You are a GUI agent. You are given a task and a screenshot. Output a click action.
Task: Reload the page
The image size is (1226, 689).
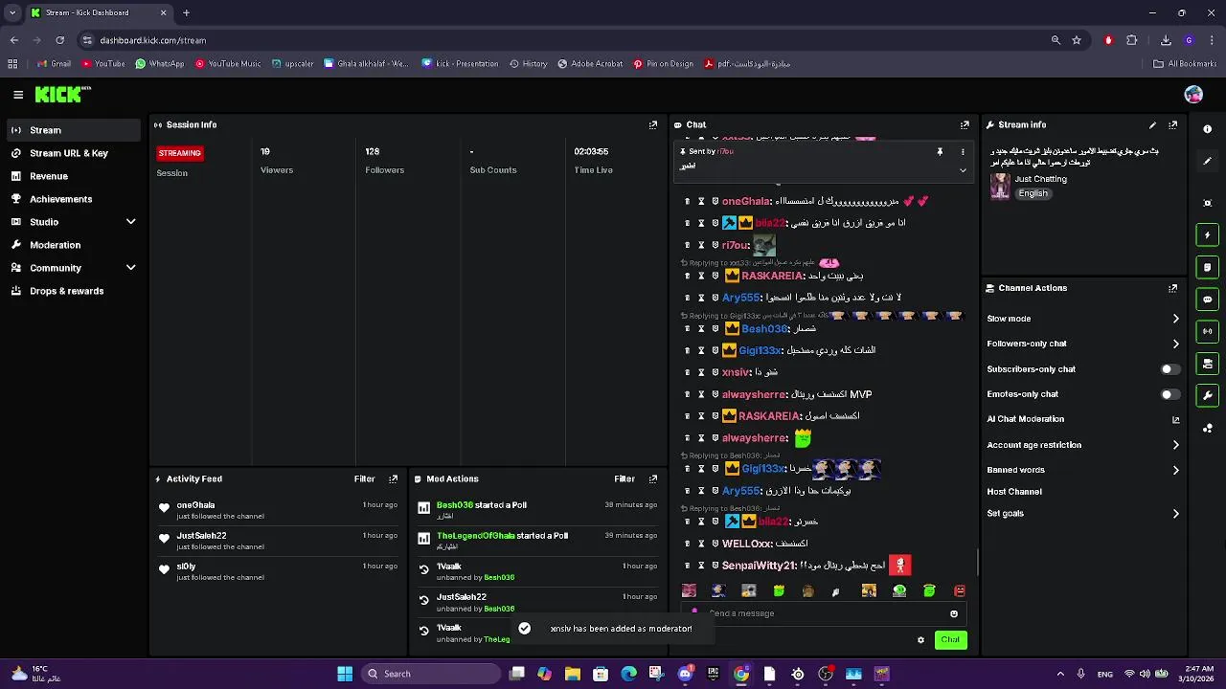point(59,40)
